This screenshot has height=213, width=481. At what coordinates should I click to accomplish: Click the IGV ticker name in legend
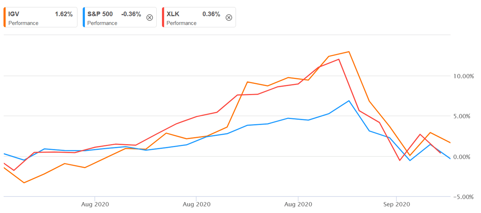pyautogui.click(x=14, y=14)
